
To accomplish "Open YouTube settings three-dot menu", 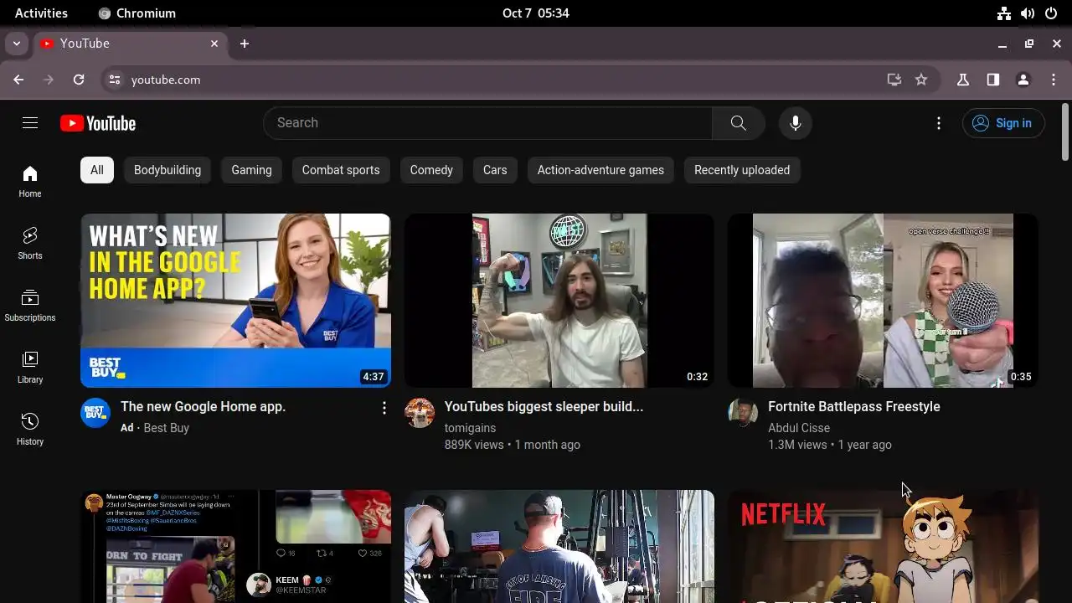I will [x=939, y=123].
